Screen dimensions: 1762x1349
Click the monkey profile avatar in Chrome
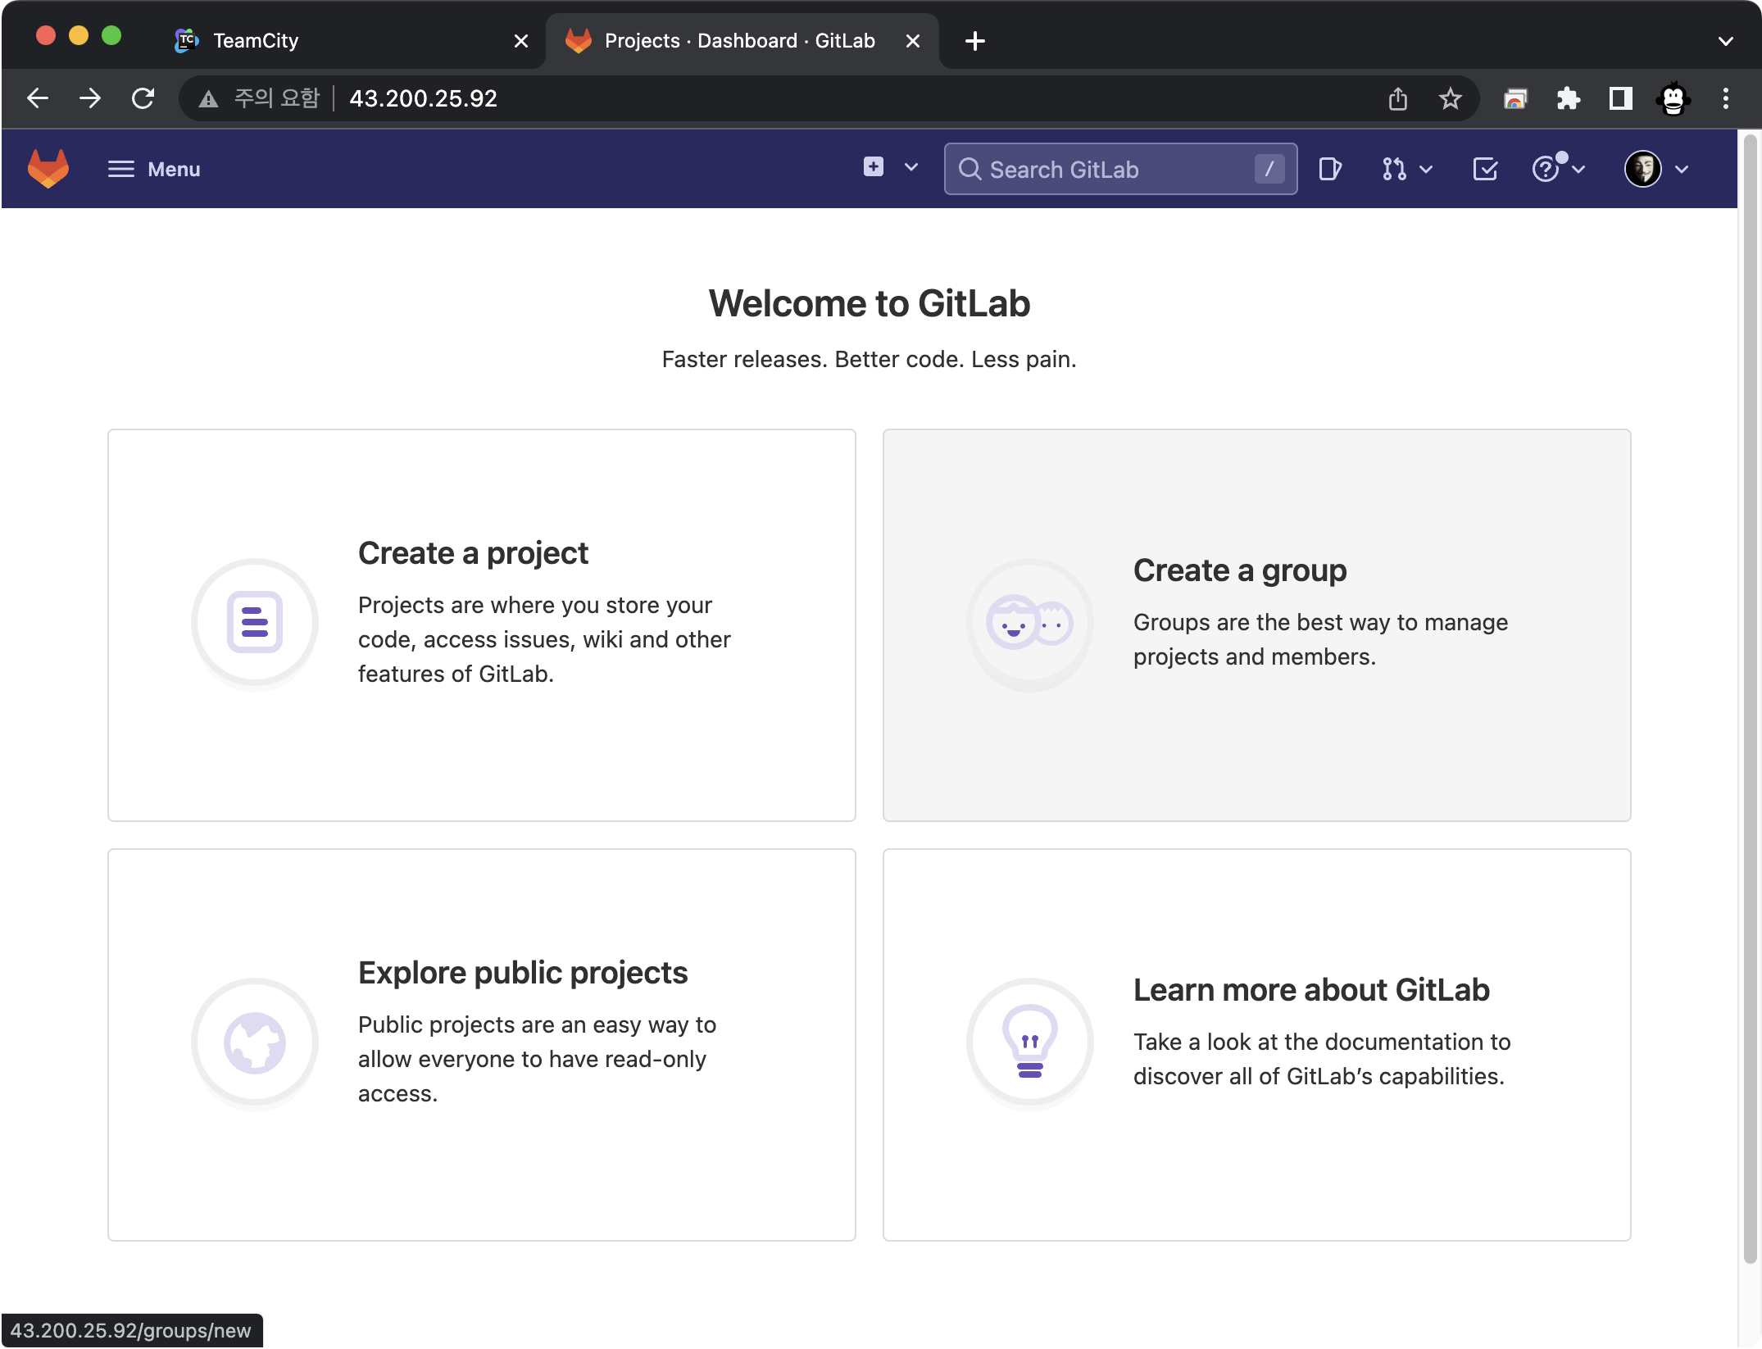pos(1673,99)
